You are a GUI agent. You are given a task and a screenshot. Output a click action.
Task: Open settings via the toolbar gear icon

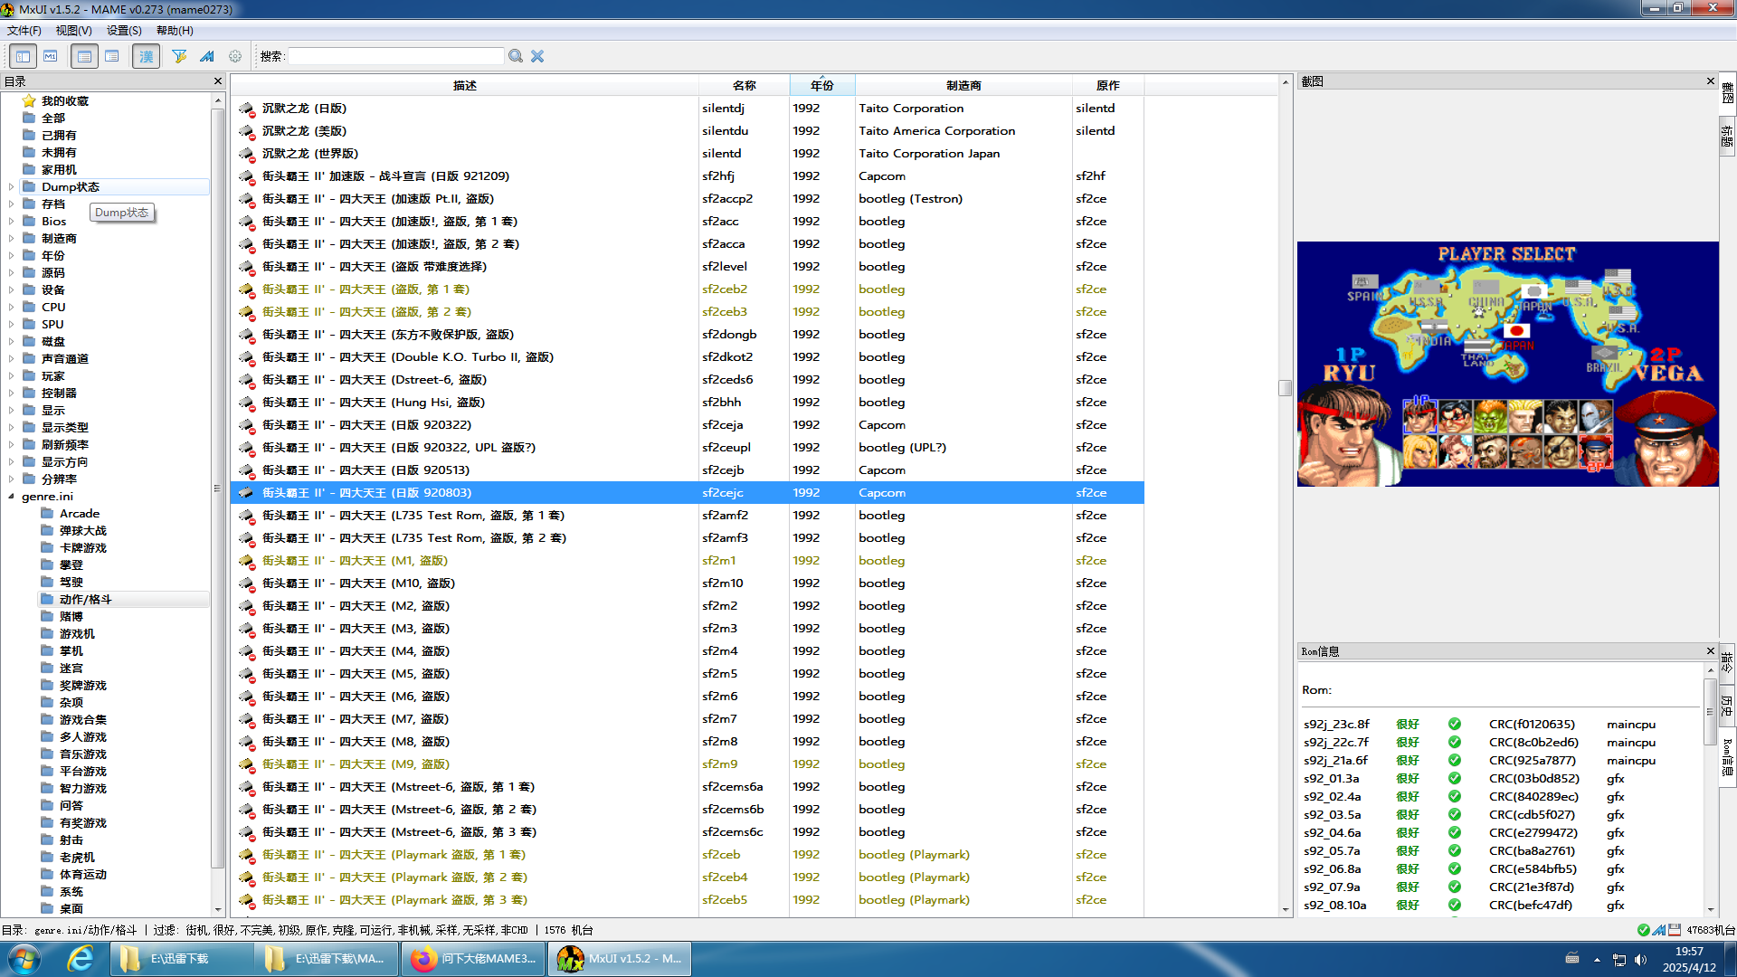coord(235,56)
